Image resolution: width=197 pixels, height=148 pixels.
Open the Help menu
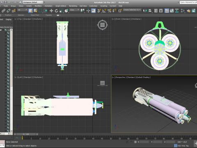pyautogui.click(x=120, y=6)
